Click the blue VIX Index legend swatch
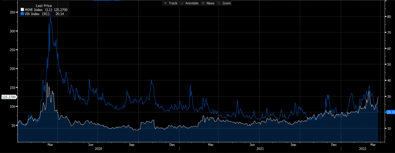The width and height of the screenshot is (395, 153). [22, 13]
